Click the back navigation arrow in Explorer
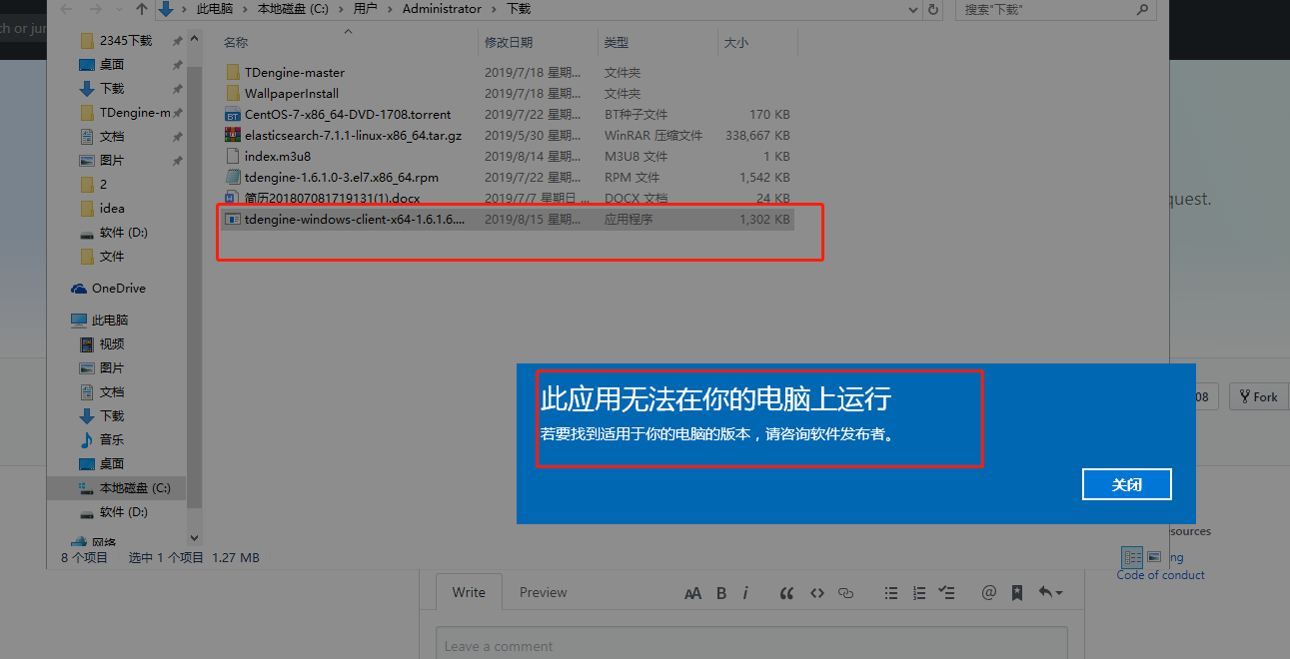1290x659 pixels. tap(65, 9)
